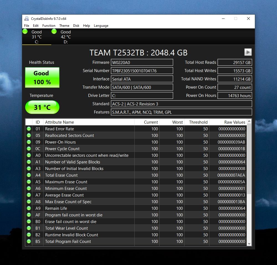The image size is (277, 265).
Task: Click status dot for Power Cycle Count
Action: pos(29,149)
